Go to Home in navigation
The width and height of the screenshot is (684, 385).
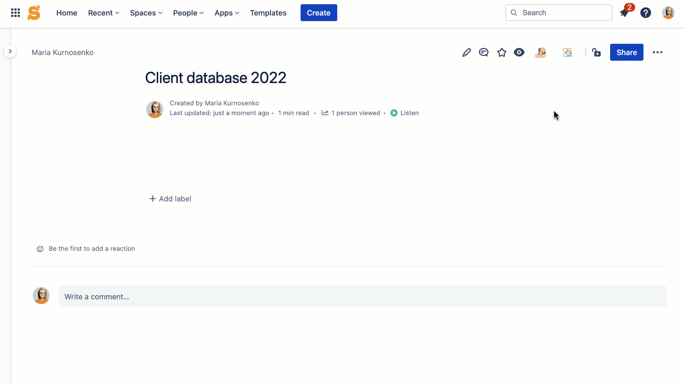(67, 13)
